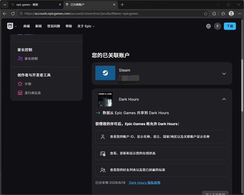
Task: Click the Epic Games logo
Action: [x=10, y=26]
